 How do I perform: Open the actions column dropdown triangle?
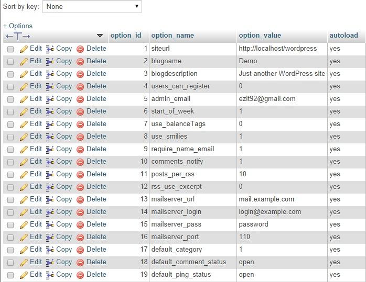tap(100, 36)
